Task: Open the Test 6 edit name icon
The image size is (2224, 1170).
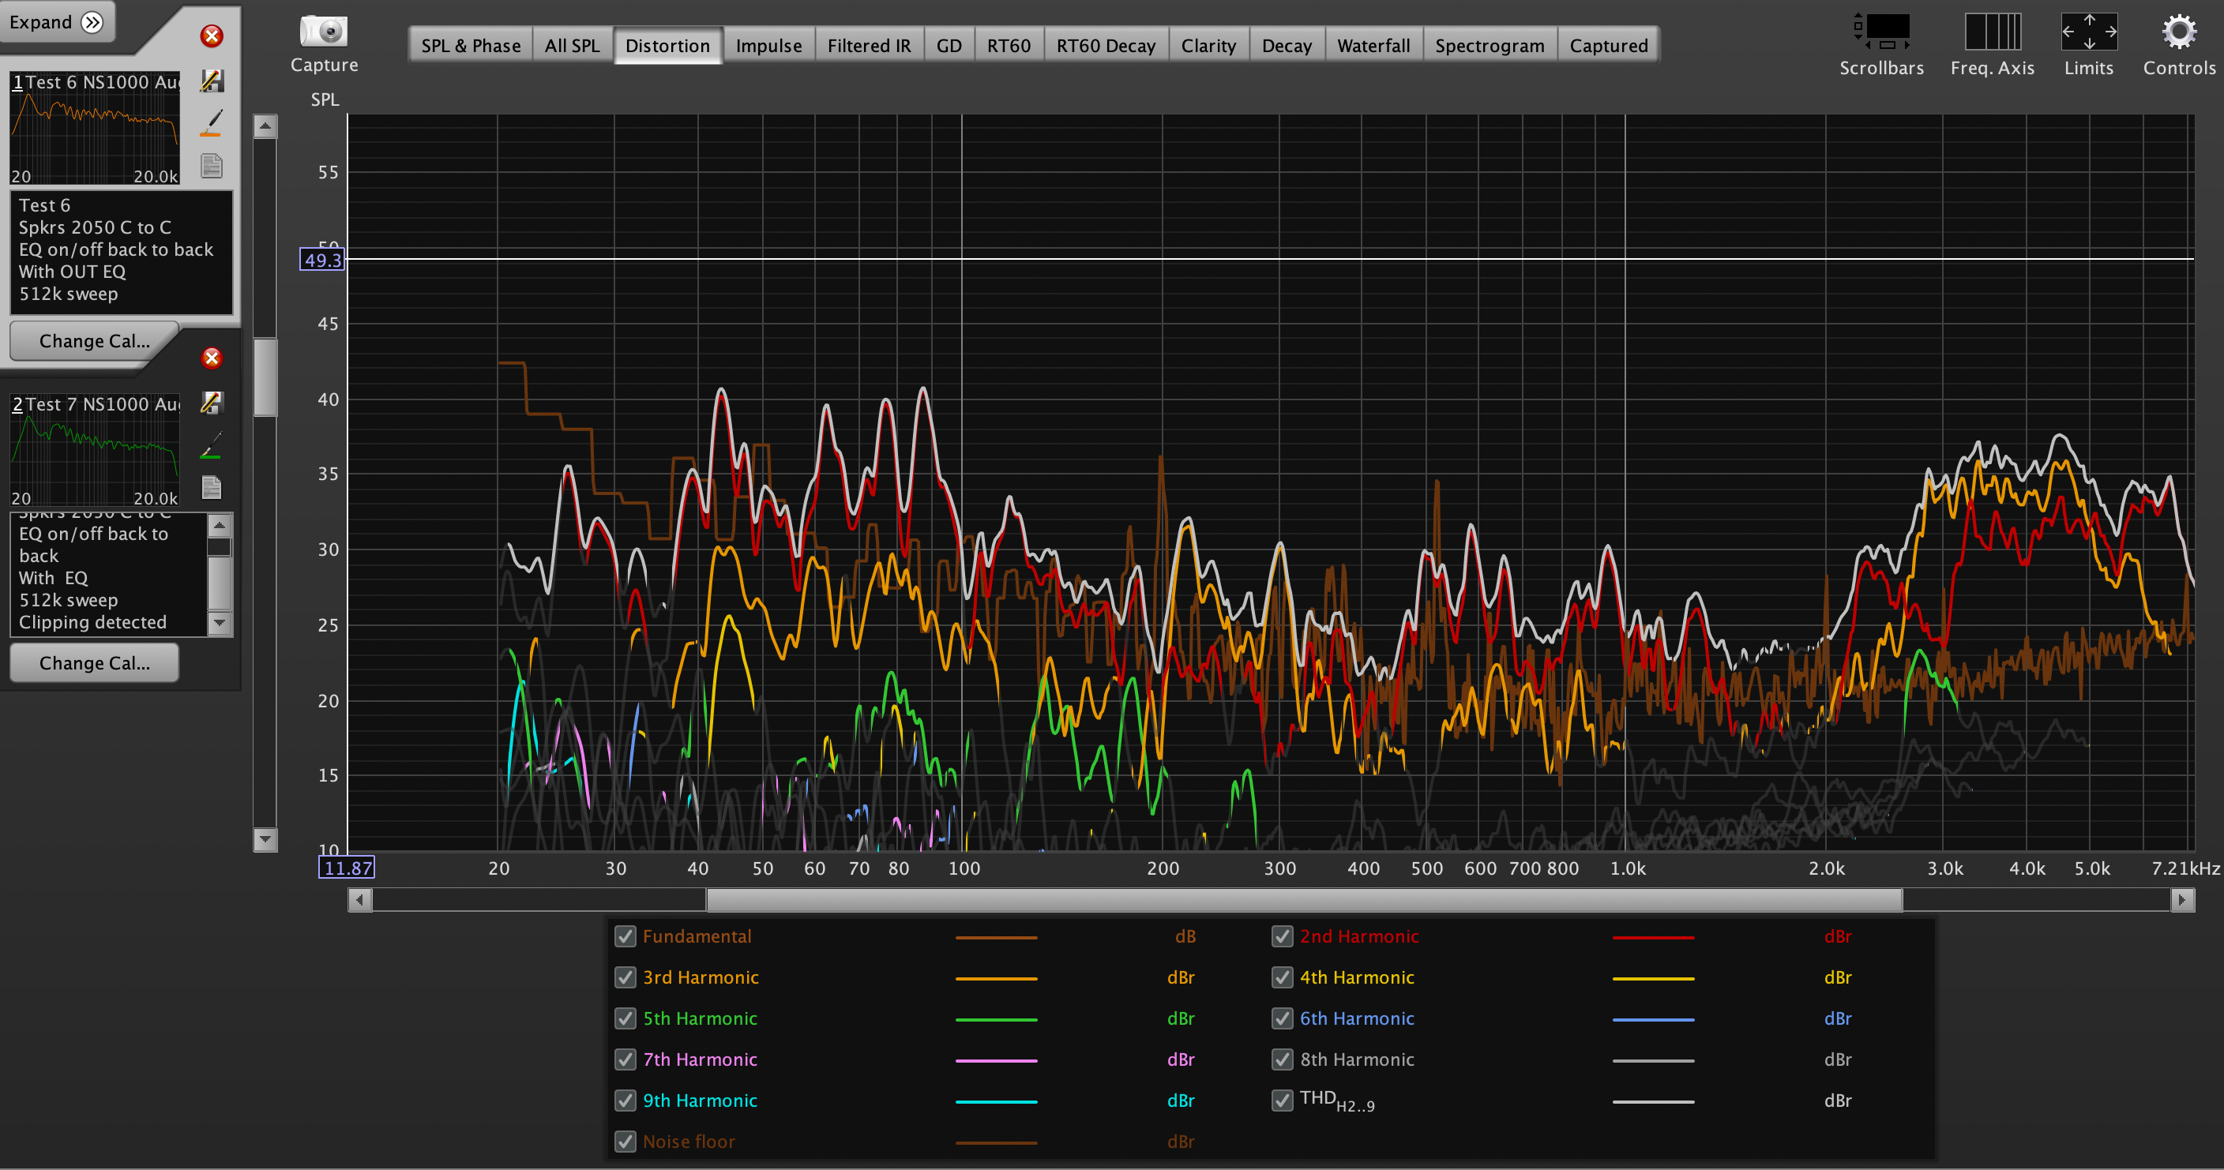Action: [212, 81]
